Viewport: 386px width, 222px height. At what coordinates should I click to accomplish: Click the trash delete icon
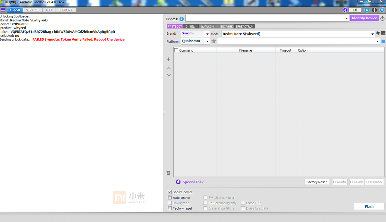click(x=168, y=173)
